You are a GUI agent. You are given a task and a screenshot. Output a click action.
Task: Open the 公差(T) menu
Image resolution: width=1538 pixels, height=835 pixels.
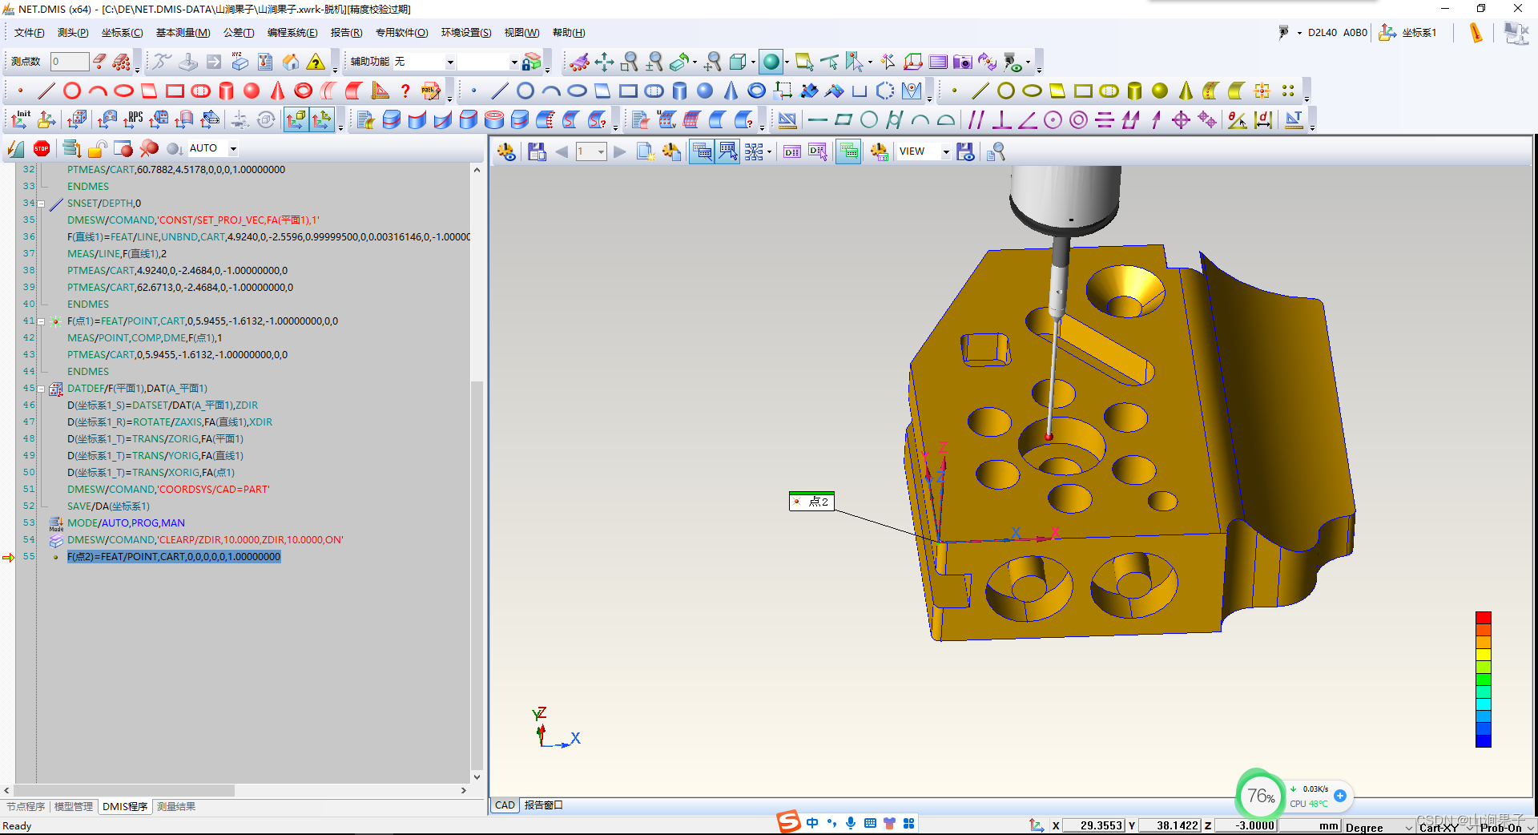coord(239,33)
